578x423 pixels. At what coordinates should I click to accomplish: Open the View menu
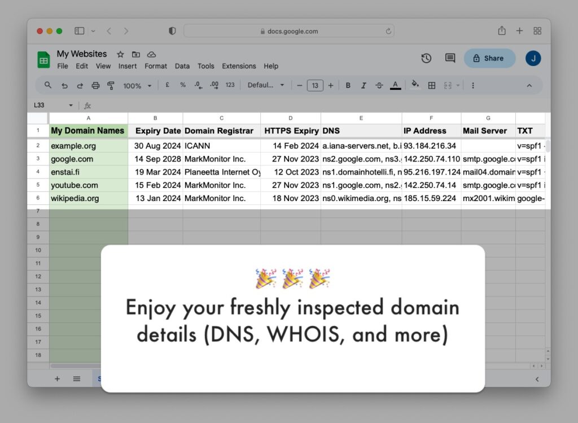tap(103, 66)
